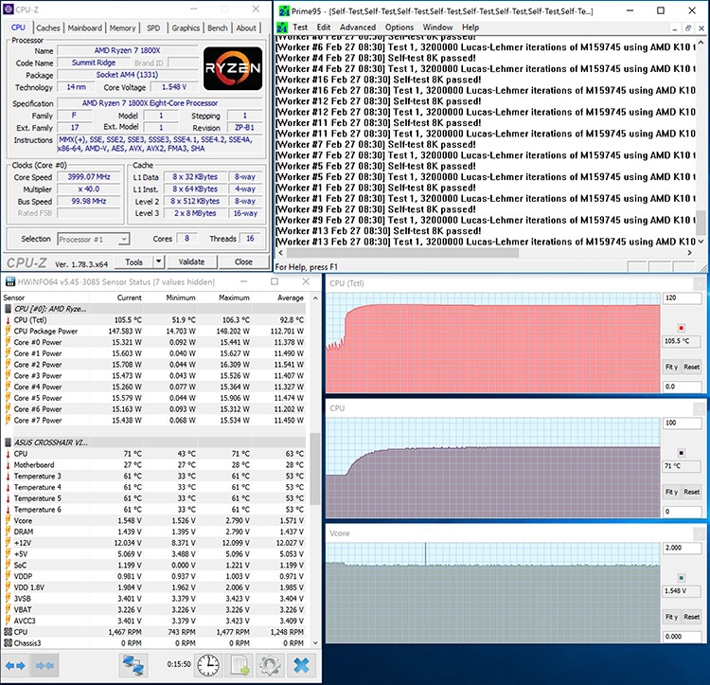Click the CPU-Z title bar icon
Screen dimensions: 710x685
(9, 9)
